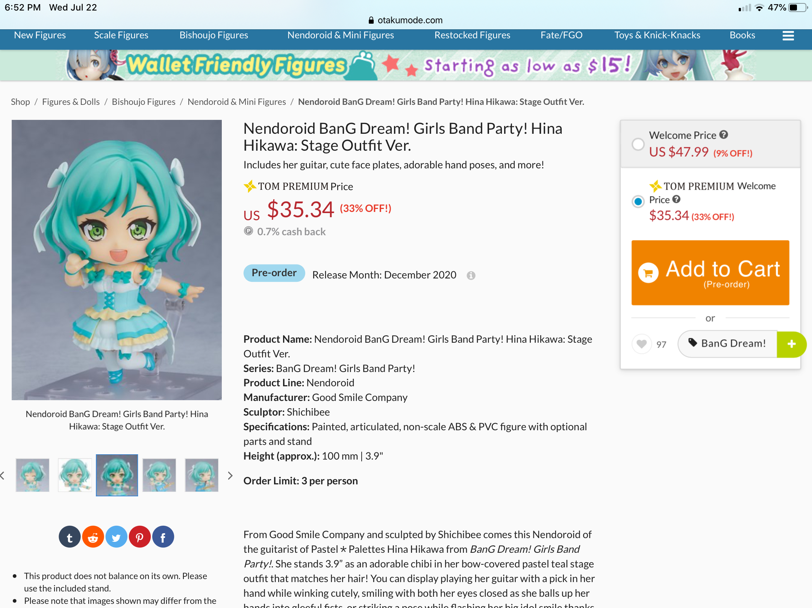The image size is (812, 608).
Task: Open the Restocked Figures menu item
Action: 472,35
